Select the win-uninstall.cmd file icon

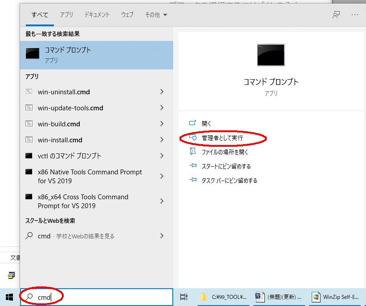[29, 92]
